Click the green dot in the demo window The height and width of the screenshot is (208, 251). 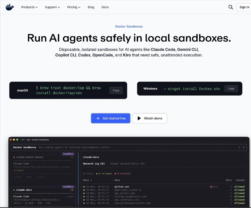[17, 140]
